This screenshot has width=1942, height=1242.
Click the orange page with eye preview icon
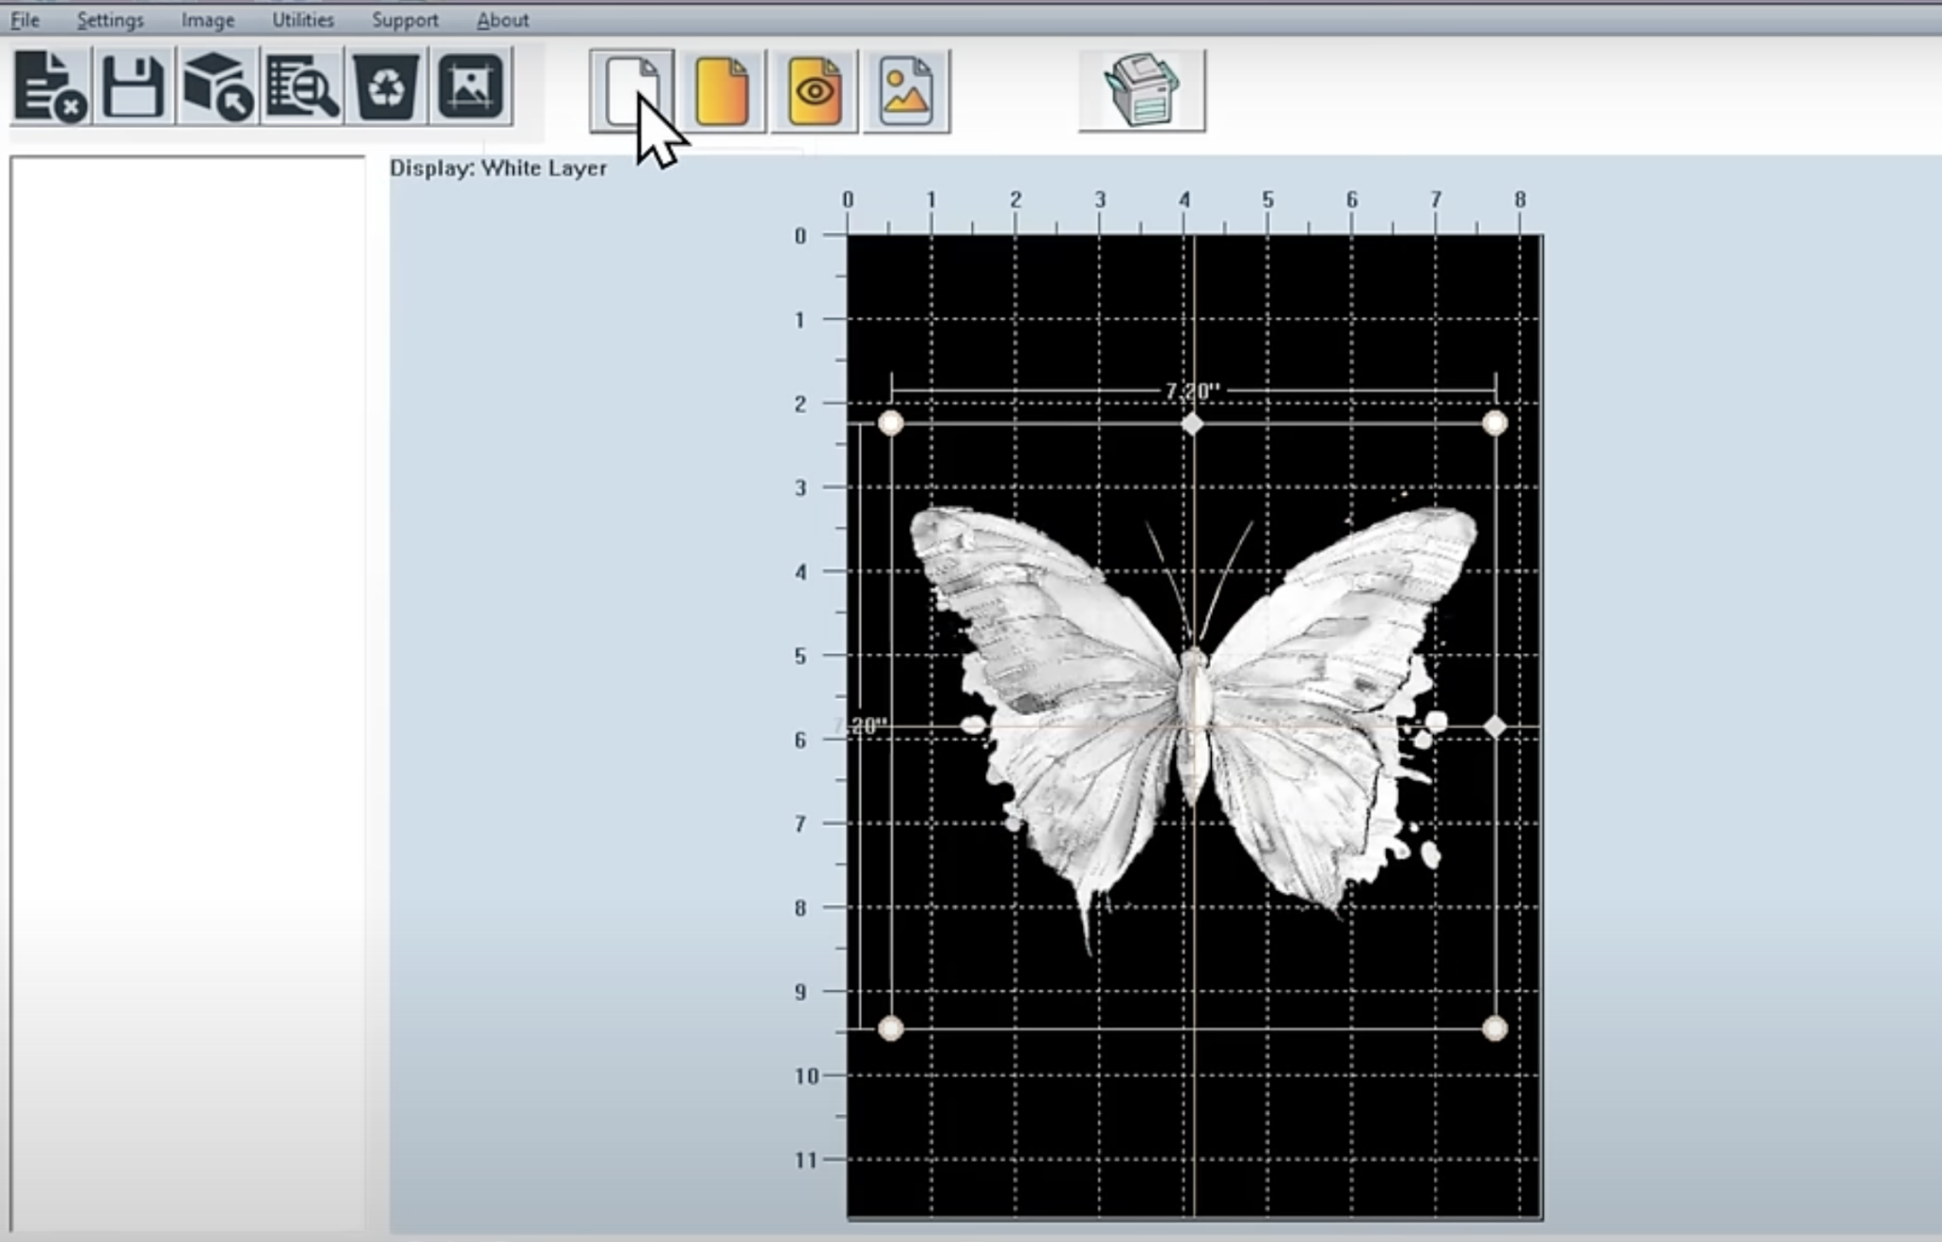(815, 91)
